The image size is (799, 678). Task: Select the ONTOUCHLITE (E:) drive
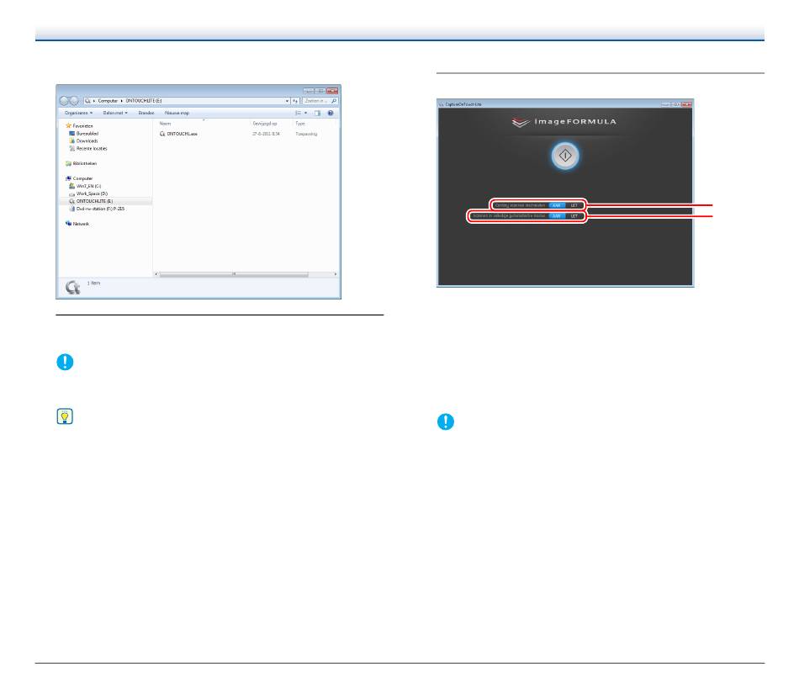[x=91, y=201]
